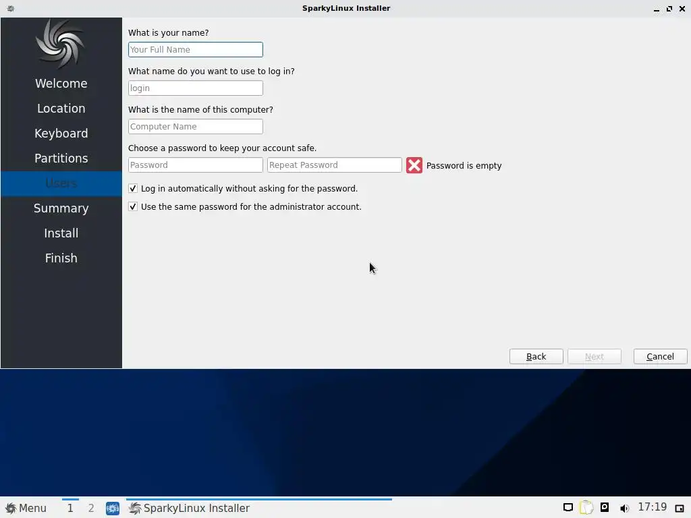Screen dimensions: 691x518
Task: Go back with the Back button
Action: click(536, 356)
